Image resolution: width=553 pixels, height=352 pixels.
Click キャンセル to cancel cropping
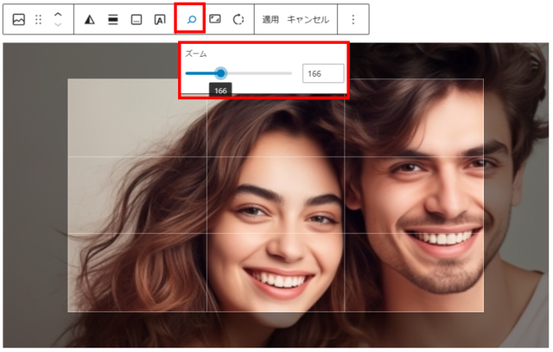[308, 19]
